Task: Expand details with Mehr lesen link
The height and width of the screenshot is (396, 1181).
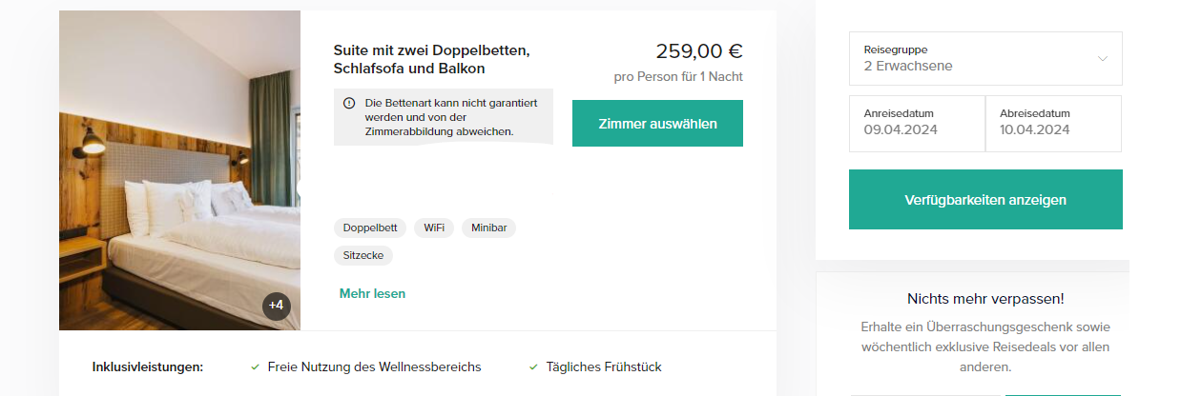Action: [x=372, y=293]
